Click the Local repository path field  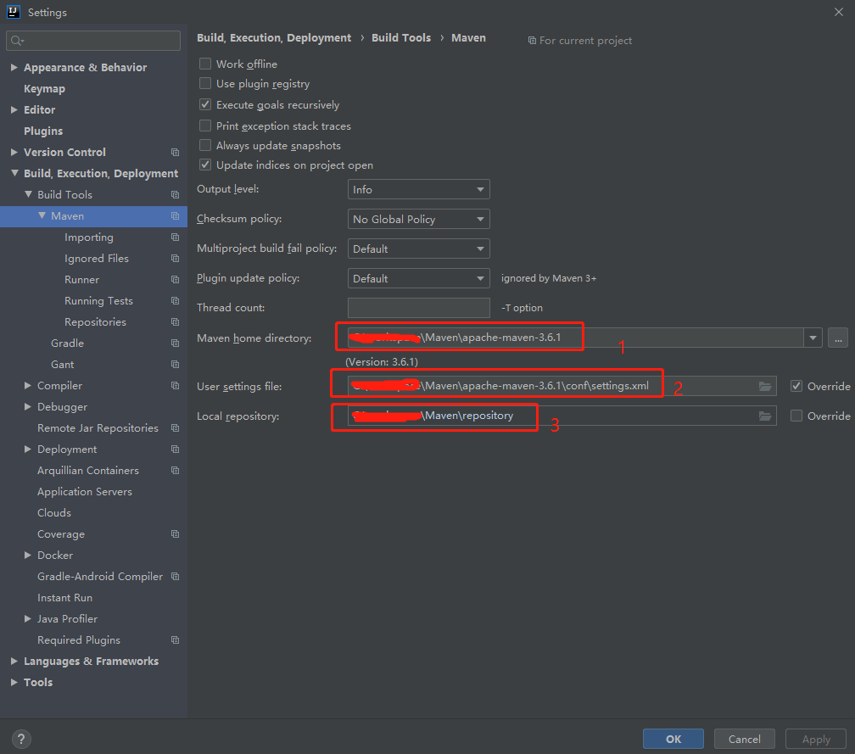point(562,416)
